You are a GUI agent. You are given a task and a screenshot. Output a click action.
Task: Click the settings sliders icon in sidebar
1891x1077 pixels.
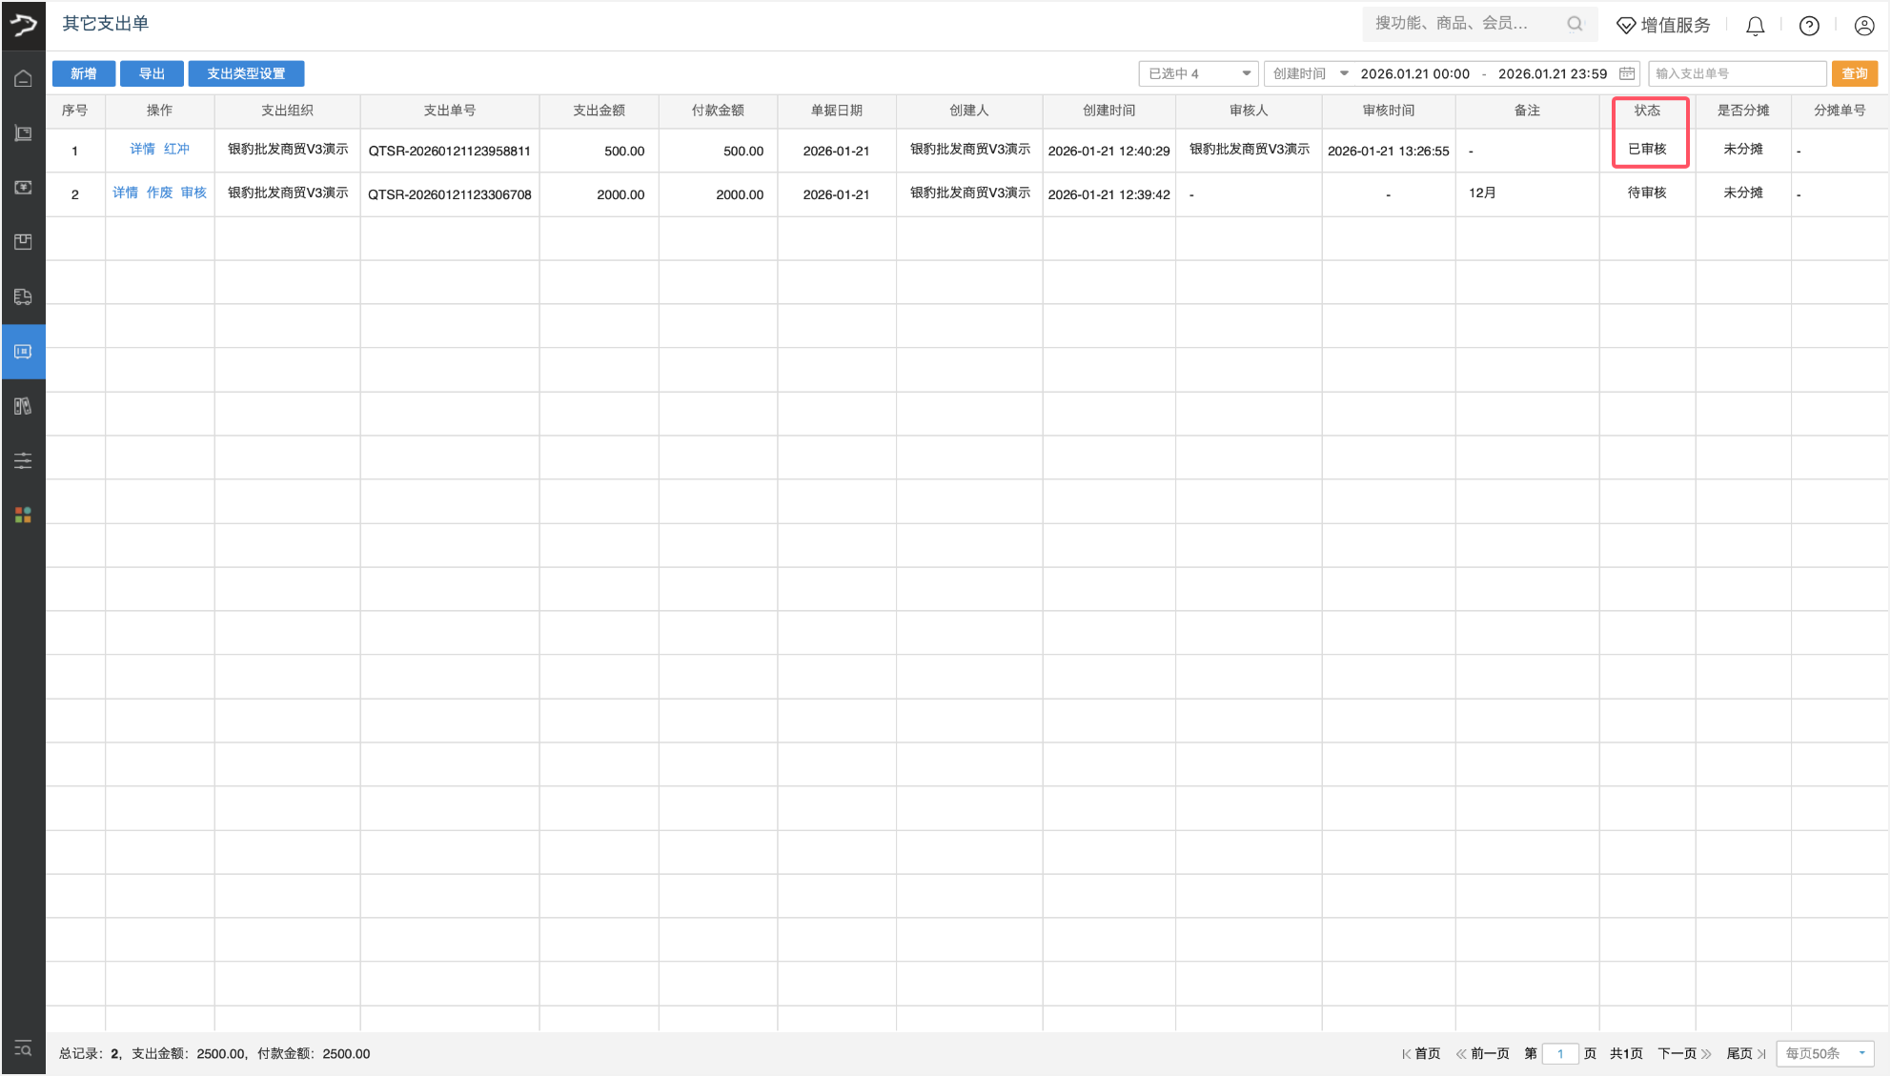(x=23, y=460)
